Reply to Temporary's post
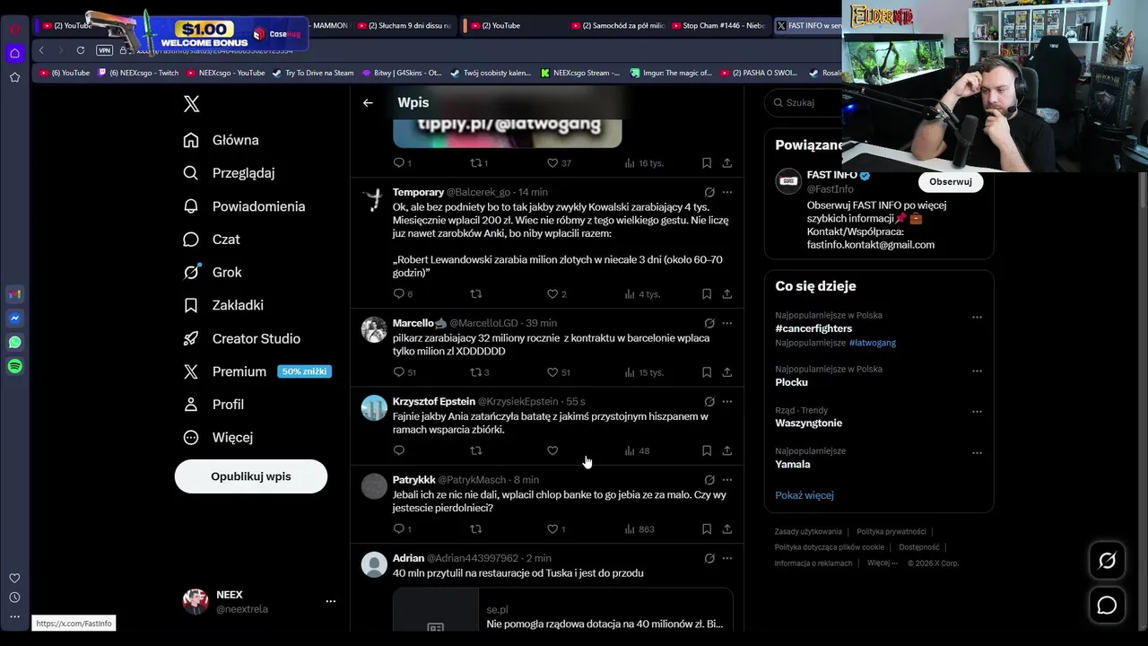This screenshot has height=646, width=1148. (399, 293)
